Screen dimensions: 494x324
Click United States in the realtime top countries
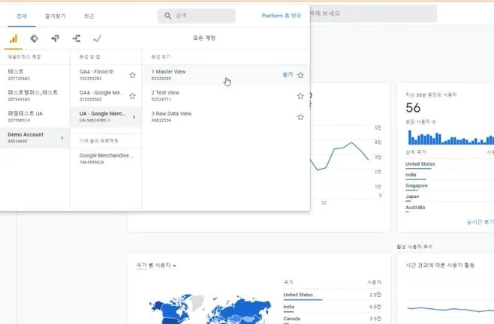tap(420, 164)
